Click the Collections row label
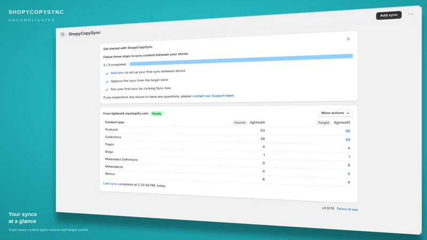 (113, 137)
